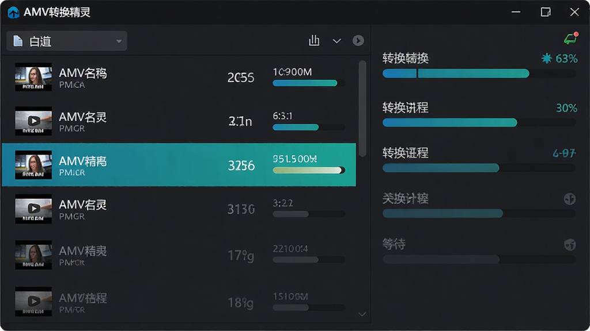The image size is (590, 331).
Task: Click the 等待 label in conversion panel
Action: click(x=394, y=244)
